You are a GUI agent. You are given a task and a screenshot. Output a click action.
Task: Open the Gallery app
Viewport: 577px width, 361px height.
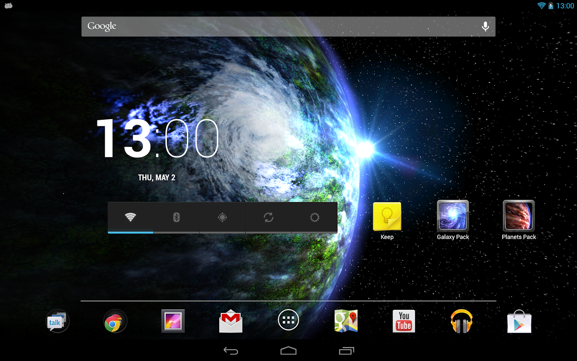point(173,321)
